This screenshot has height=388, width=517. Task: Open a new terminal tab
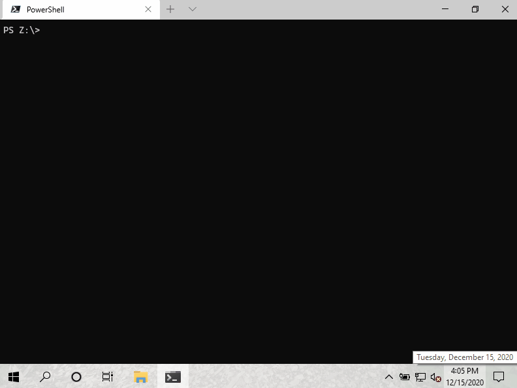[x=170, y=9]
